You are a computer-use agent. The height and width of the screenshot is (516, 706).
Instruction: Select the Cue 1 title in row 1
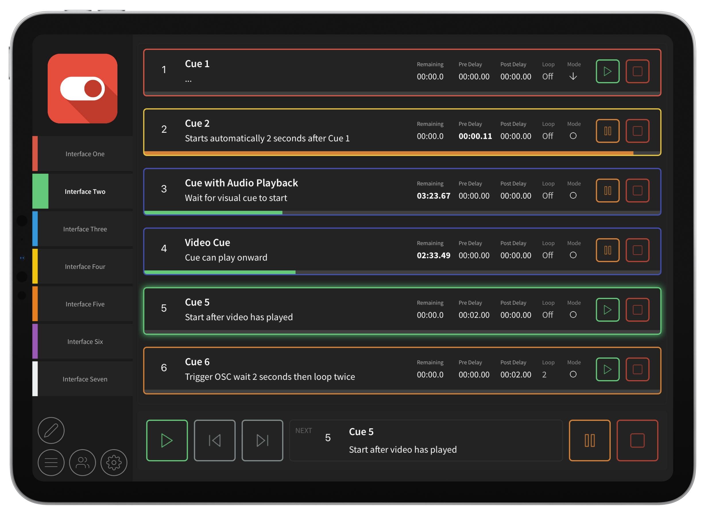pos(197,64)
